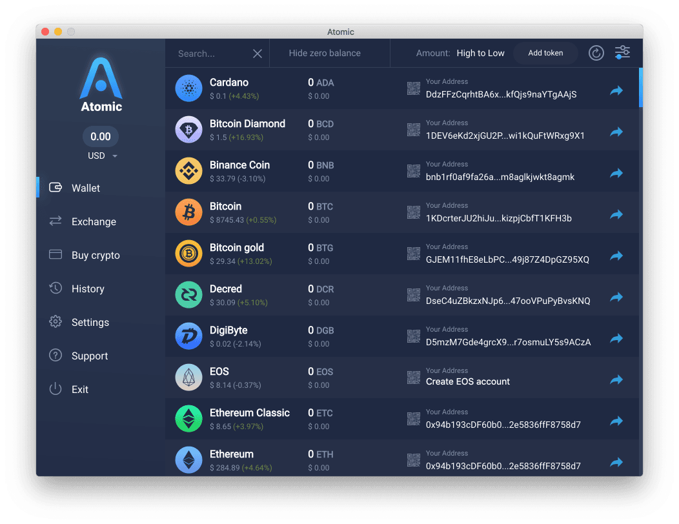Click the Binance Coin logo icon
Image resolution: width=679 pixels, height=524 pixels.
(x=188, y=171)
